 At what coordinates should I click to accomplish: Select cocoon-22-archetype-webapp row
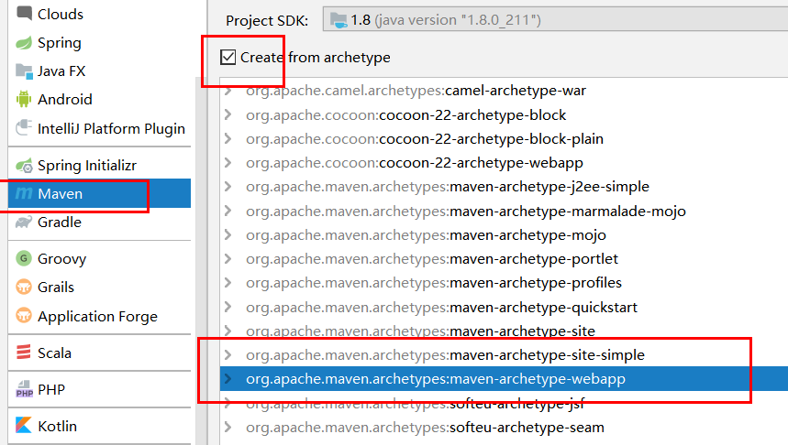click(x=504, y=163)
